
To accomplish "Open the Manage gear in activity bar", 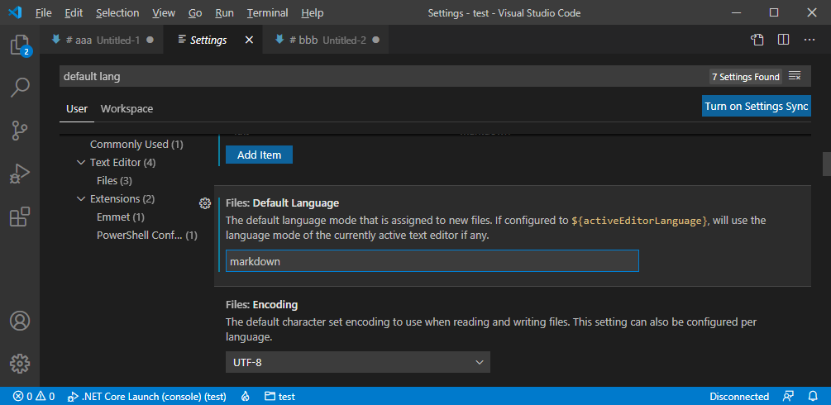I will [20, 363].
